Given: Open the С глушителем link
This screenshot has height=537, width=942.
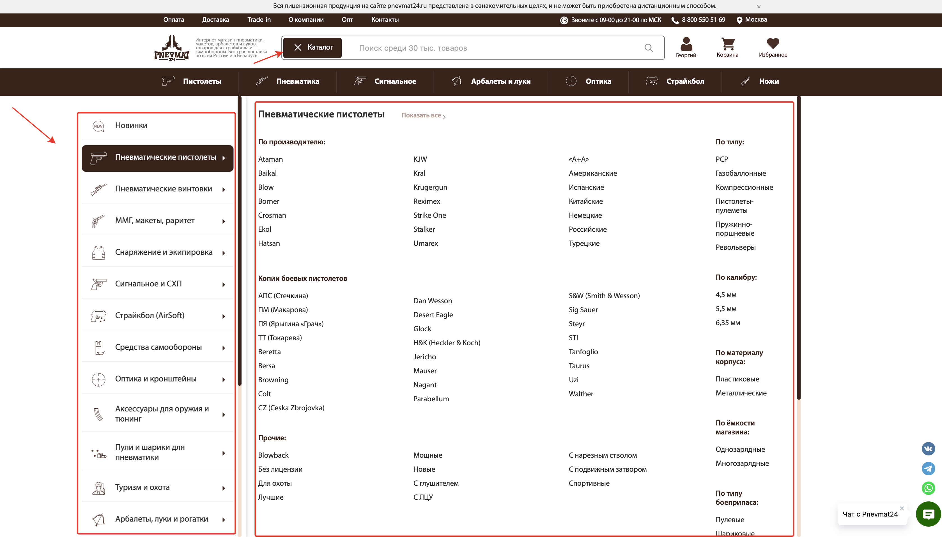Looking at the screenshot, I should pos(436,483).
